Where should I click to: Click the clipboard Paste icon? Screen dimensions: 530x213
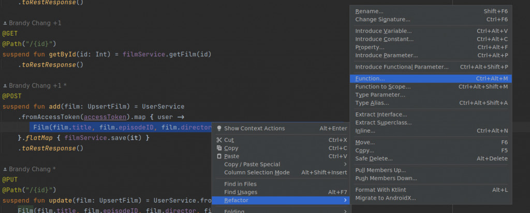[219, 156]
